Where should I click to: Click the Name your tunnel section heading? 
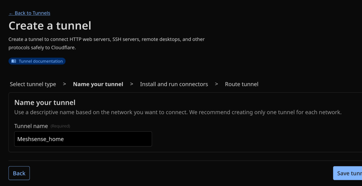pyautogui.click(x=45, y=103)
